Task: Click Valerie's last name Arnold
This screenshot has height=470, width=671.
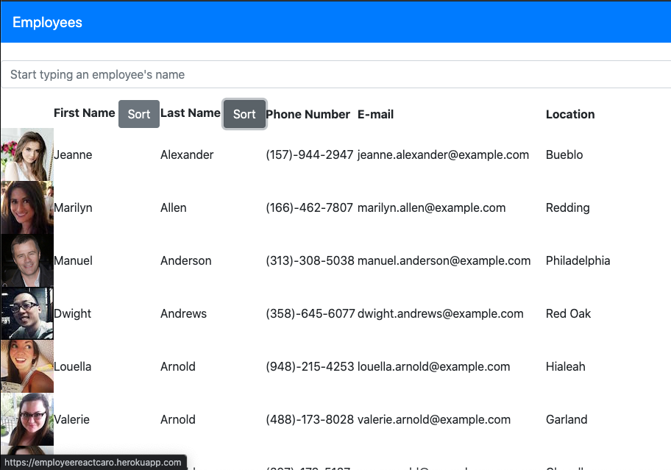Action: tap(177, 419)
